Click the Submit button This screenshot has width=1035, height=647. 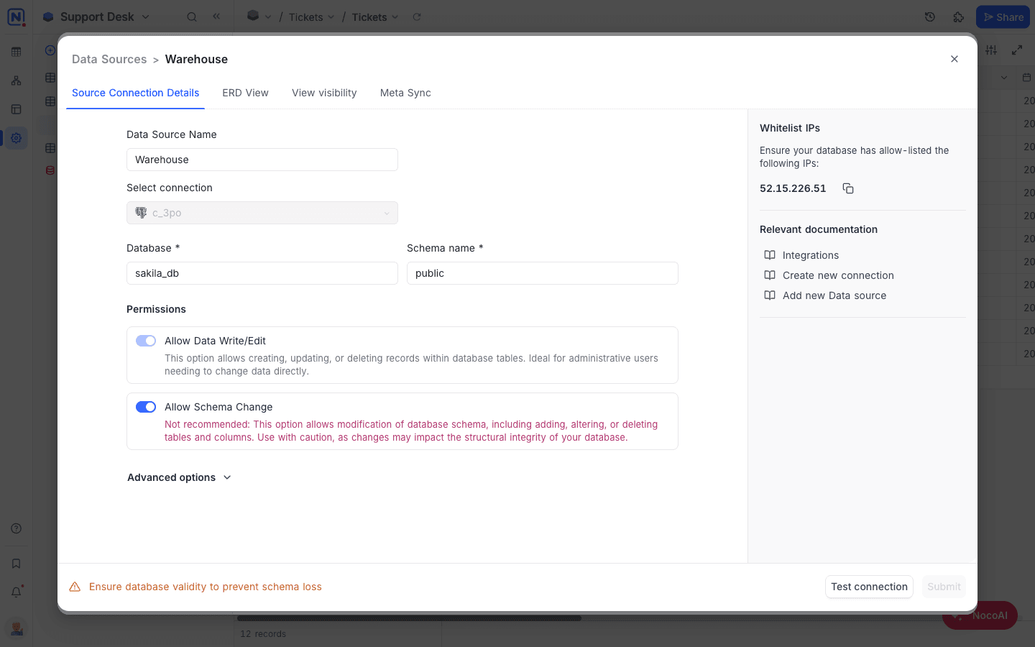tap(944, 587)
